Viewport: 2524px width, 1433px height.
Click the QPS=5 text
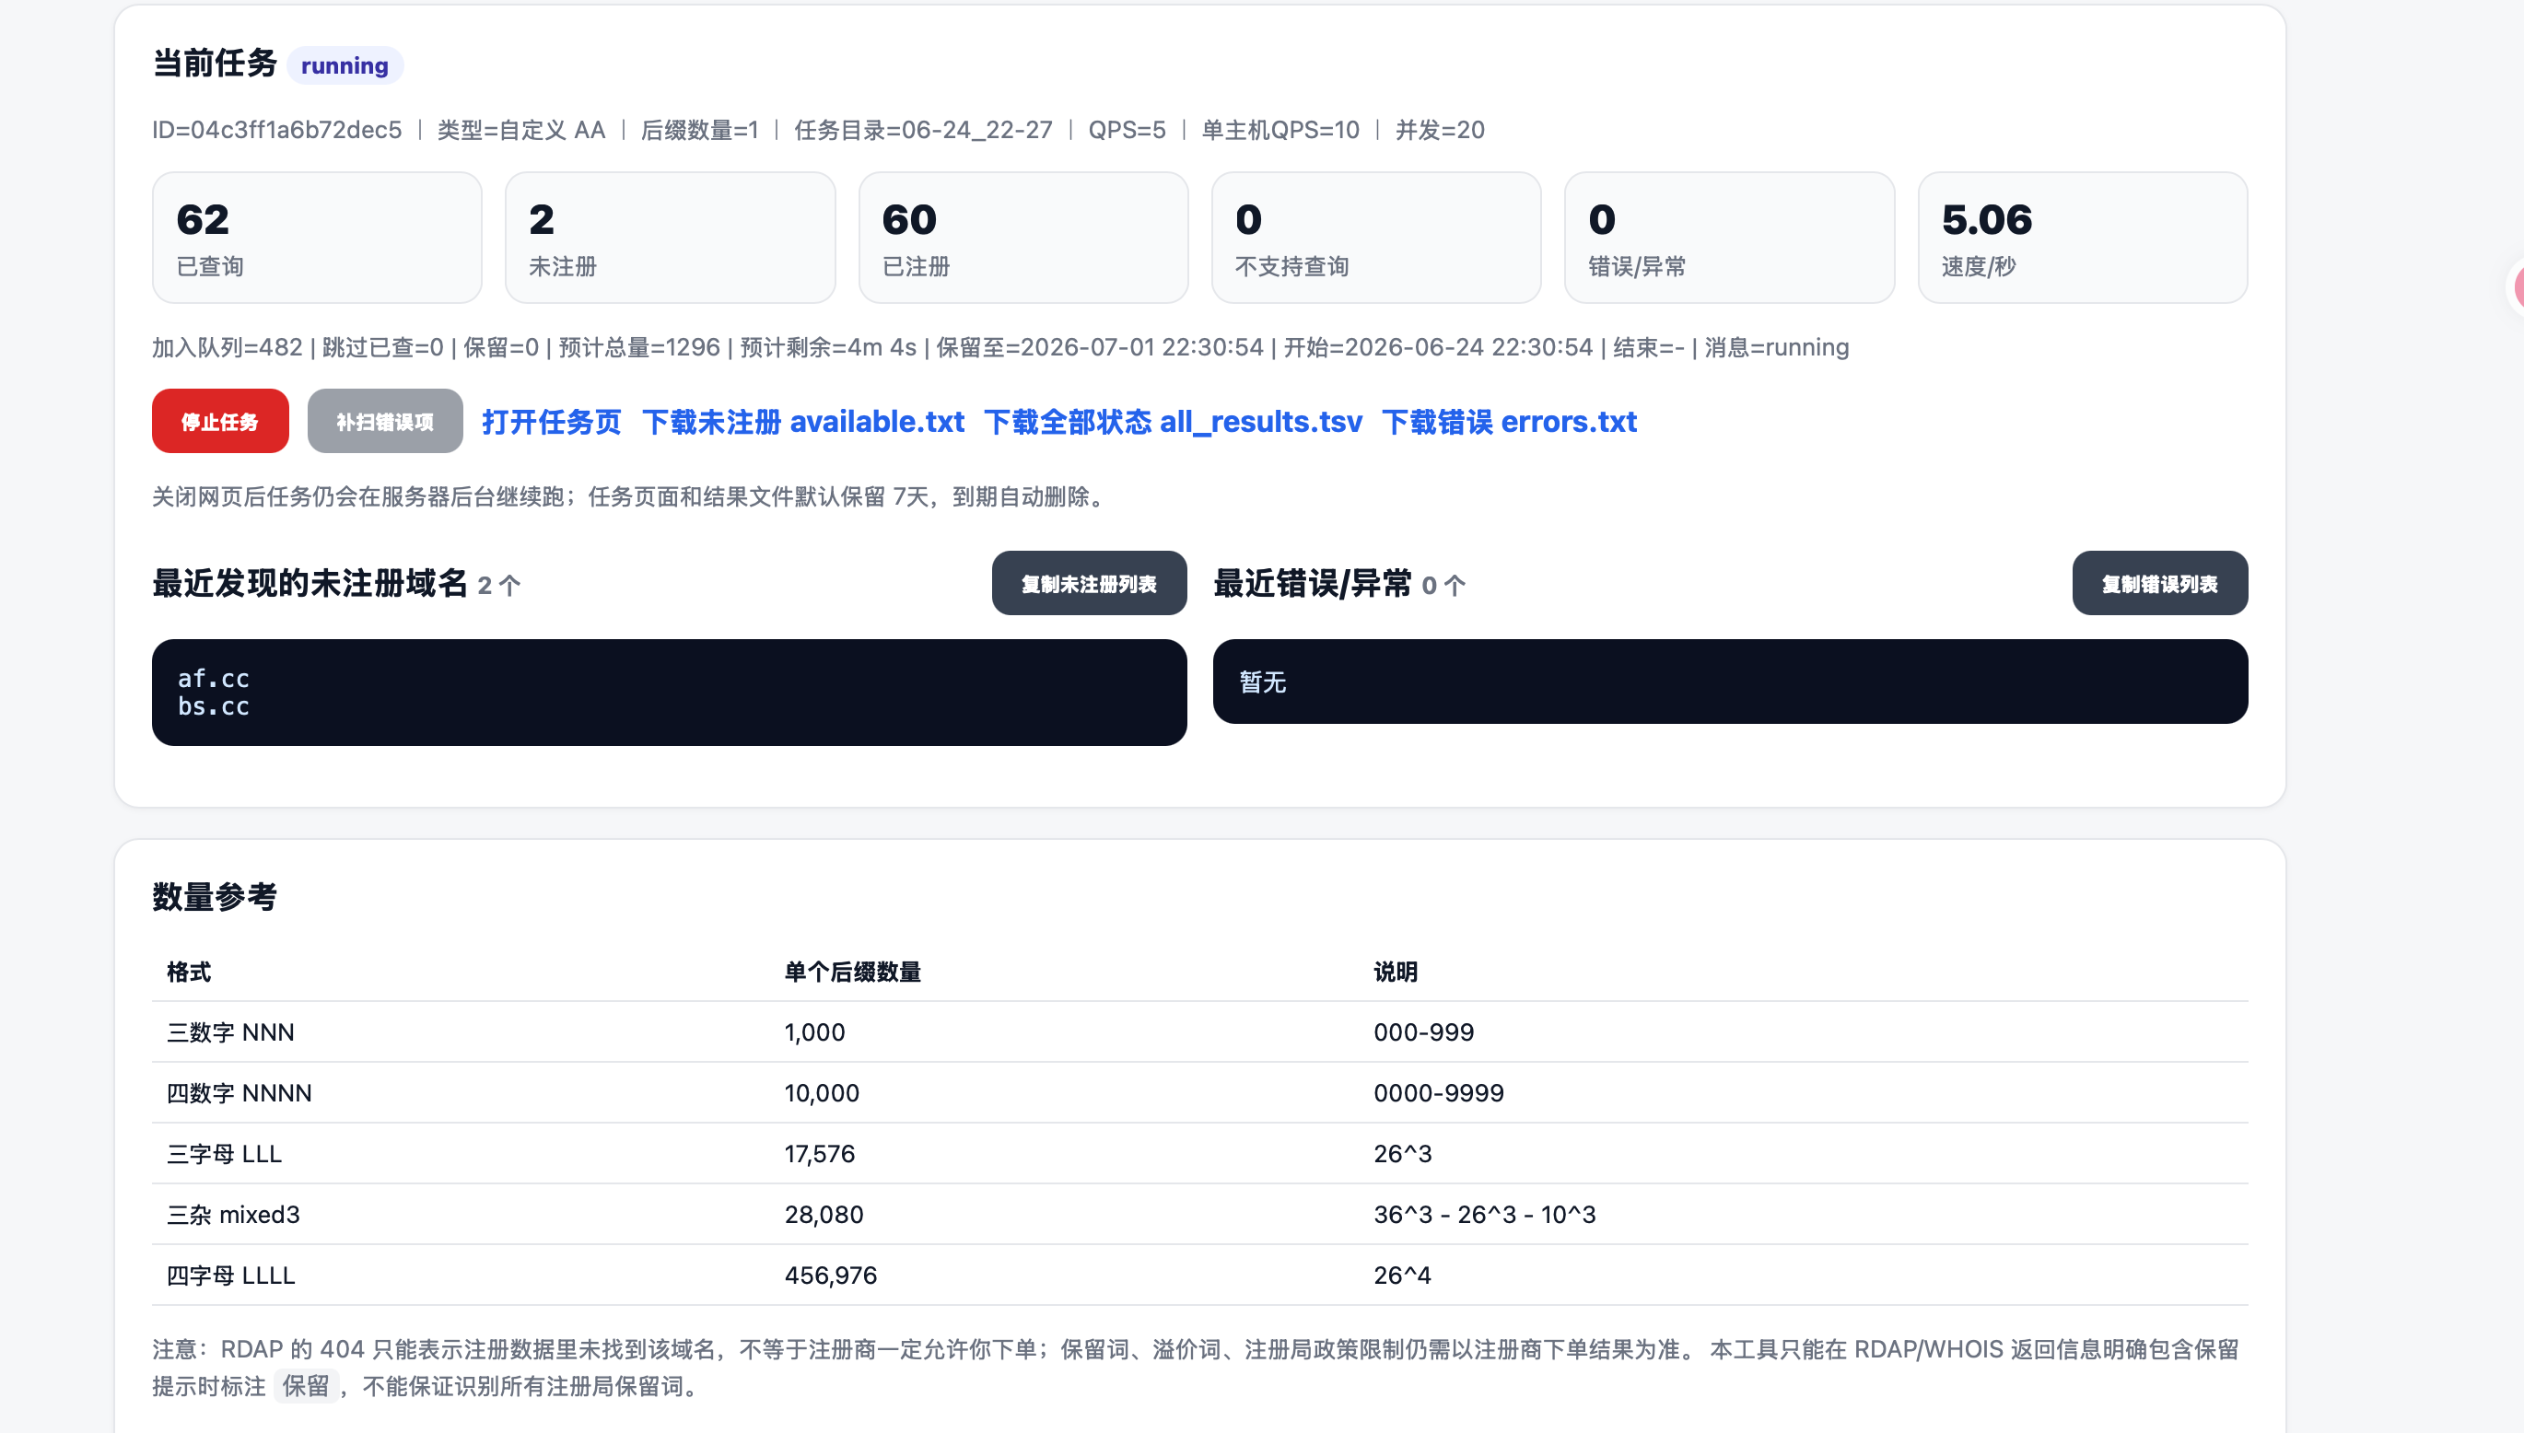tap(1128, 130)
